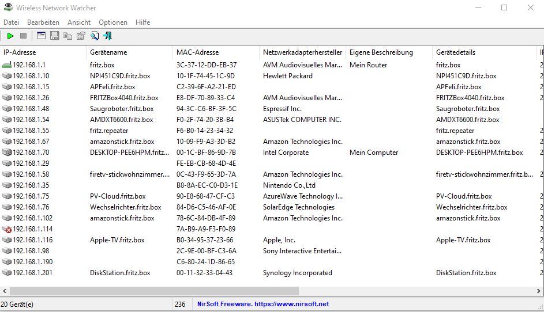Select the 192.168.1.55 IP address
544x312 pixels.
coord(31,131)
